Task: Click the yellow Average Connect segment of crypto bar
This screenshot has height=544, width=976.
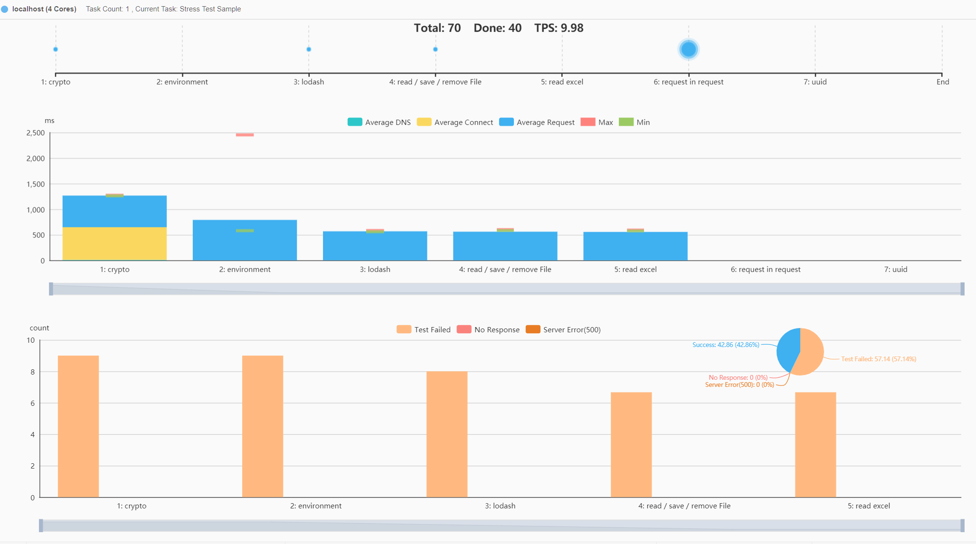Action: 114,244
